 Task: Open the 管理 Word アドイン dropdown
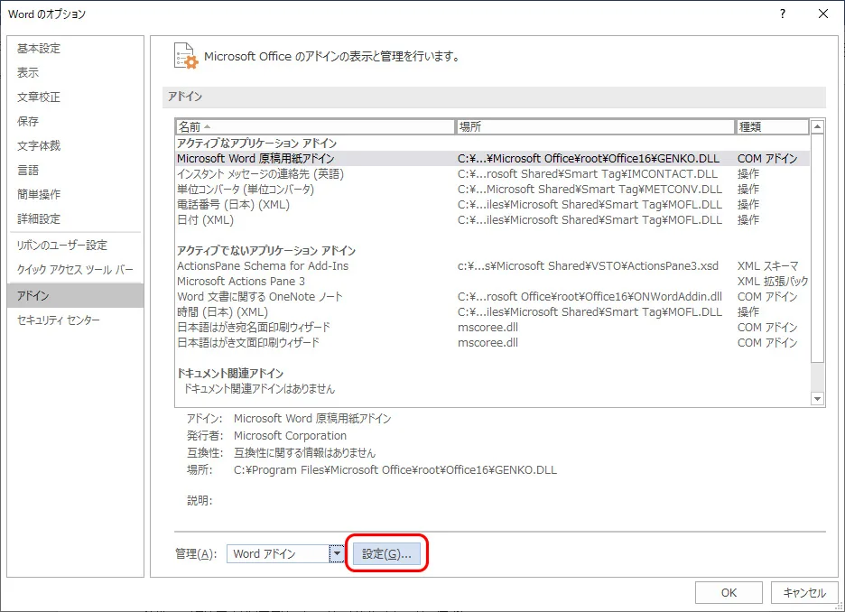tap(337, 554)
